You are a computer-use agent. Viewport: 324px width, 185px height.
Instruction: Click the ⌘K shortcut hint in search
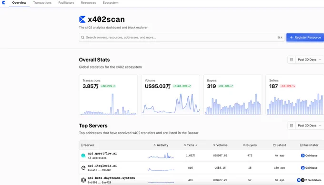(280, 37)
